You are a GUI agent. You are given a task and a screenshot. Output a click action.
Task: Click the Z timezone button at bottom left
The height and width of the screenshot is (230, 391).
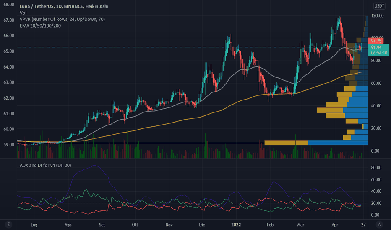point(8,225)
